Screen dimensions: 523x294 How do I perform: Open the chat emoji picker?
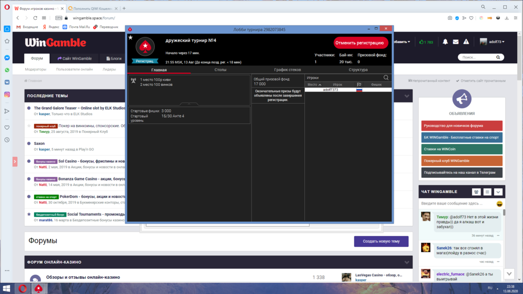coord(499,203)
